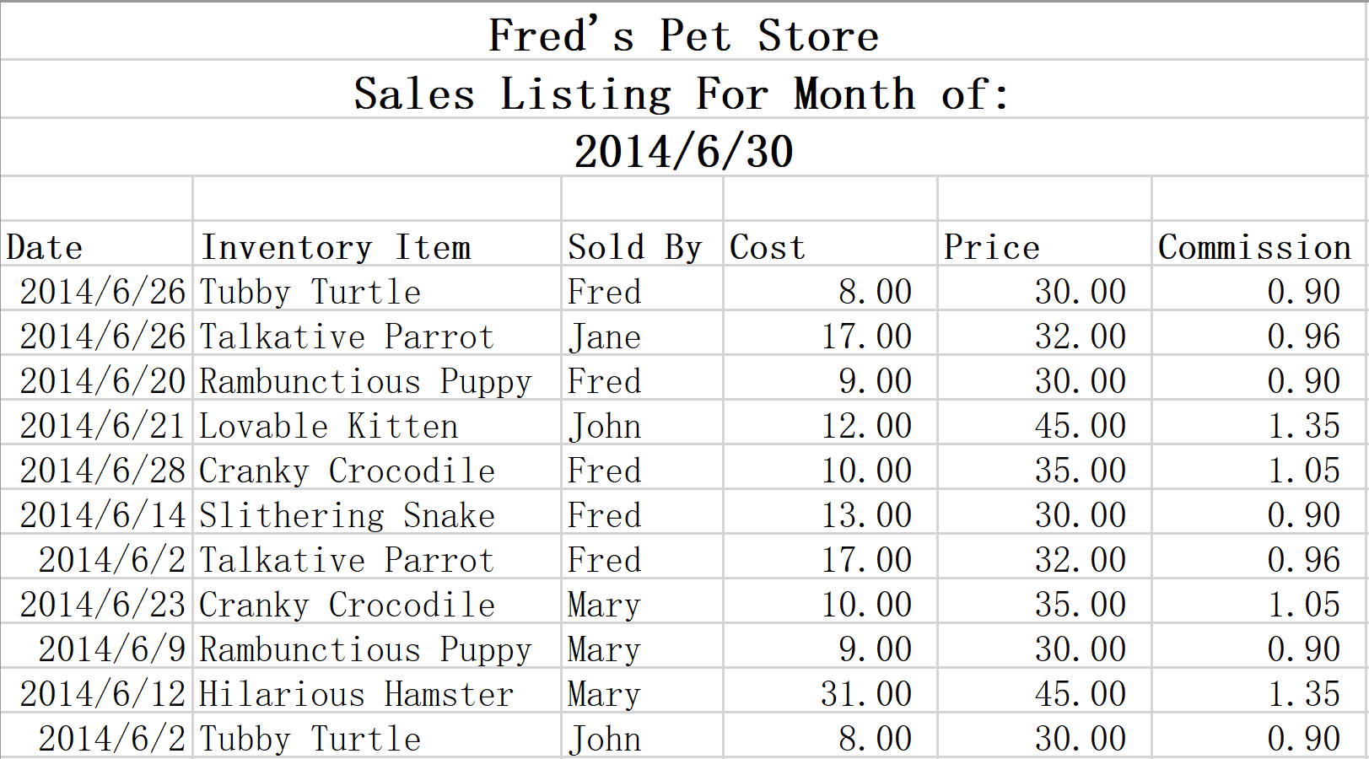Click the 2014/6/12 date cell
Viewport: 1369px width, 759px height.
pyautogui.click(x=97, y=691)
